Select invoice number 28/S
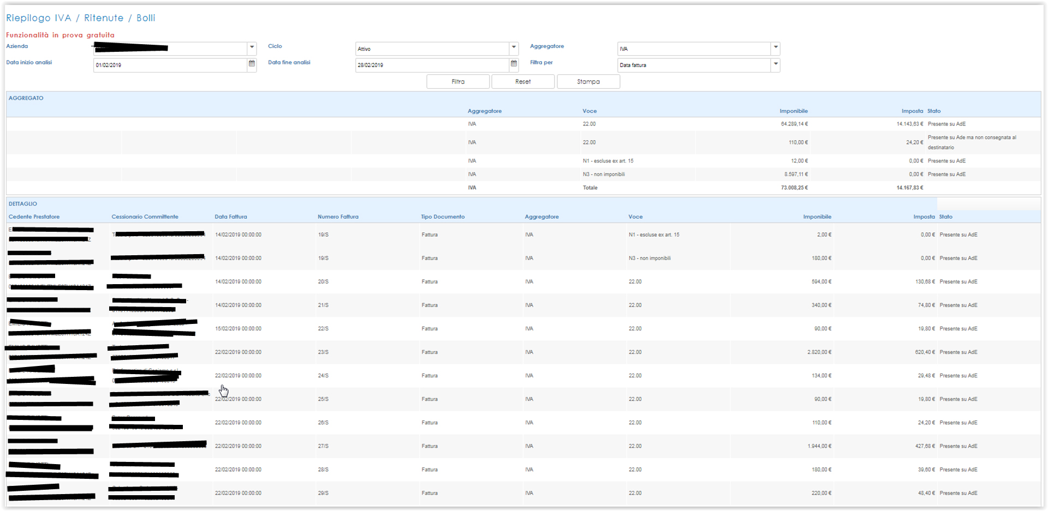 [x=323, y=470]
